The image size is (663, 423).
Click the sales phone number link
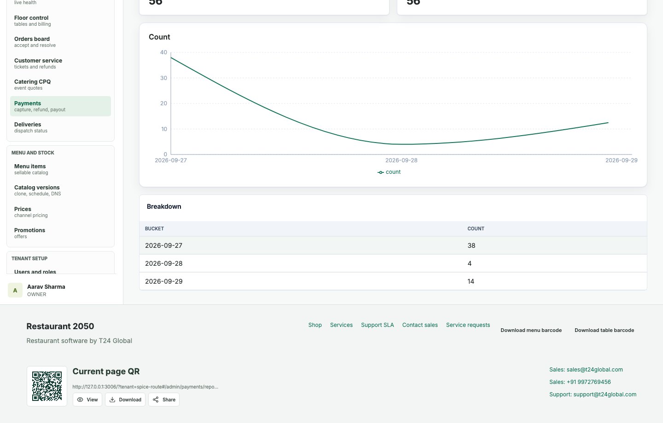pos(580,382)
